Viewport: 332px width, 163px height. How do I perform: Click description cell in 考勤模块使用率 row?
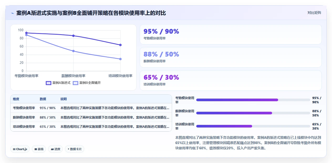click(115, 108)
